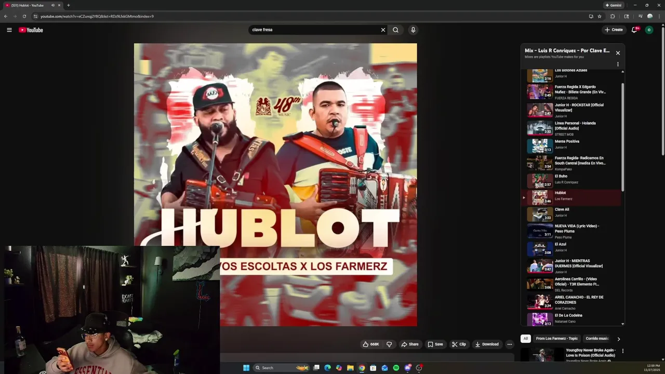Play El De La Codeina by Natanael Cano

pyautogui.click(x=571, y=318)
